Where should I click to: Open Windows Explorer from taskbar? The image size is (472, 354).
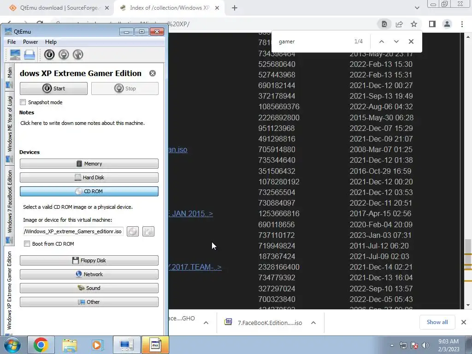(70, 345)
